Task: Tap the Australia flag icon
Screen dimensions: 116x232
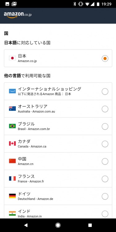Action: tap(12, 109)
